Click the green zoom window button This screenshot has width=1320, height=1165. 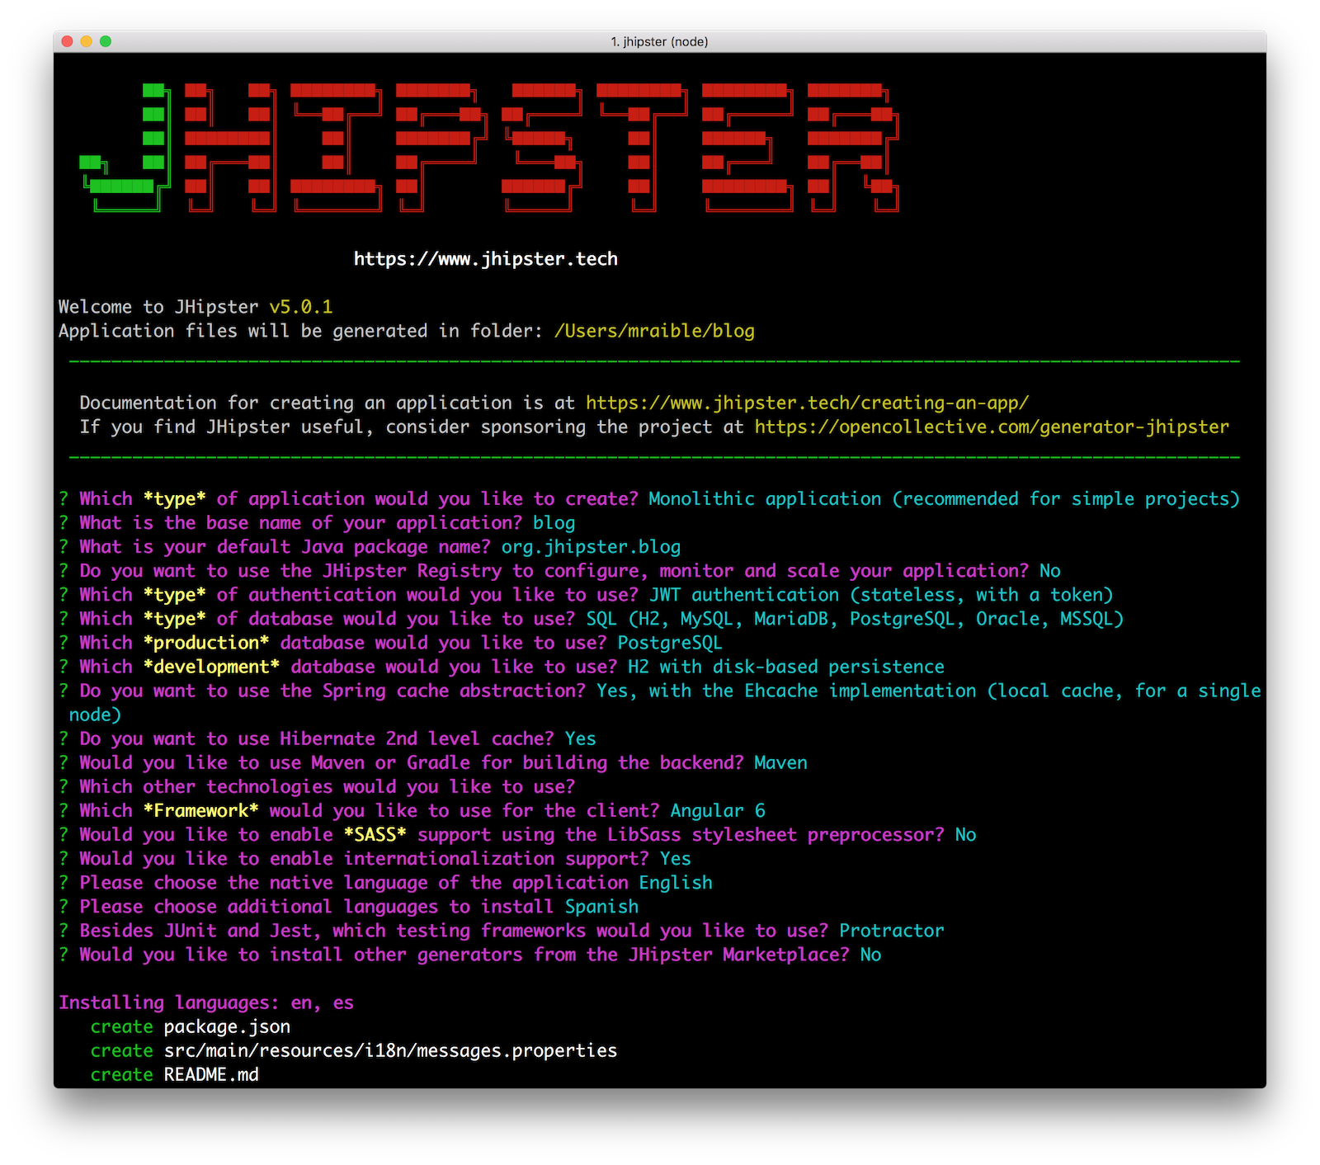click(x=106, y=41)
